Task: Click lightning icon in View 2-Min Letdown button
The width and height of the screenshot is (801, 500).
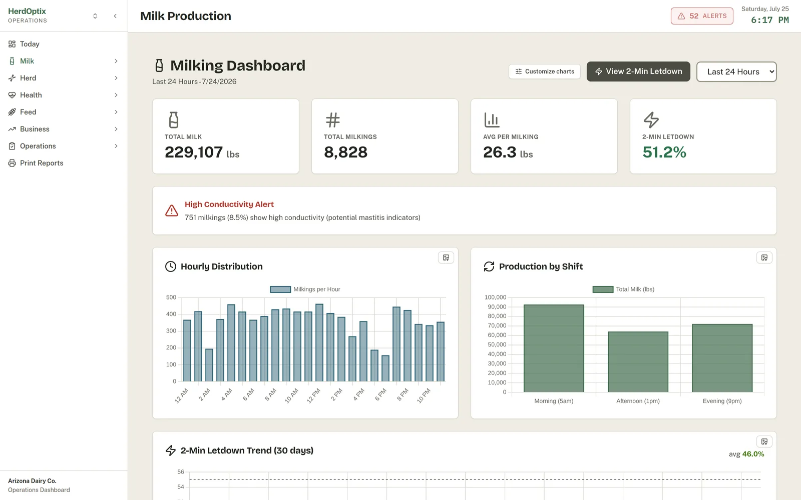Action: tap(599, 71)
